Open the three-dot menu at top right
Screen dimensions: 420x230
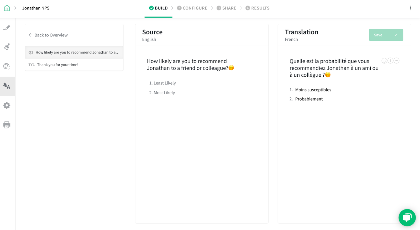pyautogui.click(x=411, y=8)
